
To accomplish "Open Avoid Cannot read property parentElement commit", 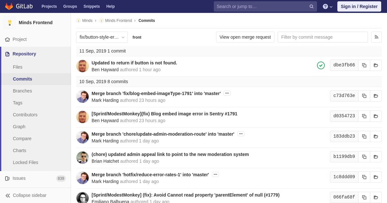I will point(185,195).
